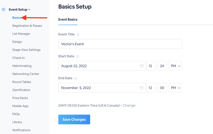This screenshot has width=213, height=134.
Task: Select the End Date hour field
Action: point(151,88)
